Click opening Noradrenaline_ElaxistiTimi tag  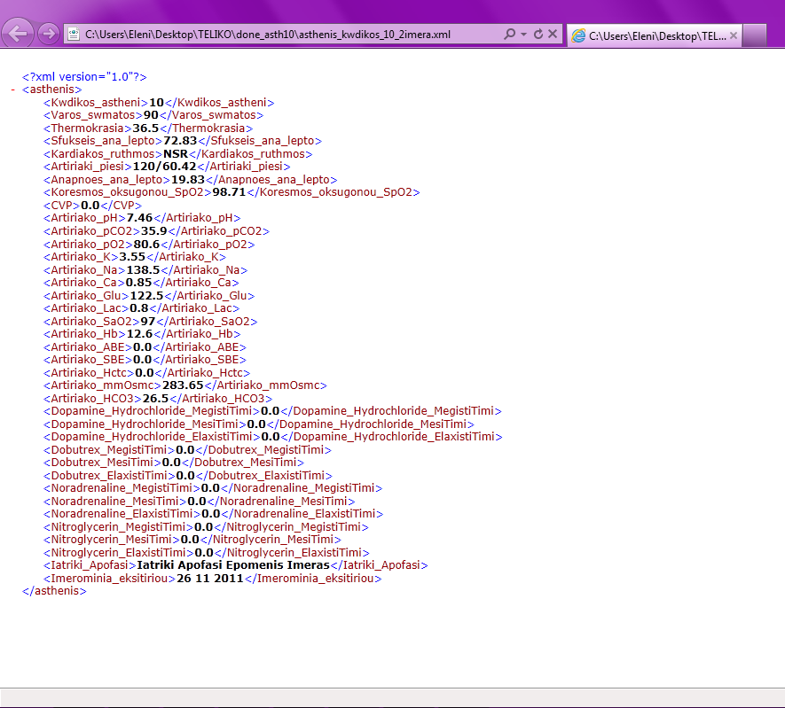(122, 514)
